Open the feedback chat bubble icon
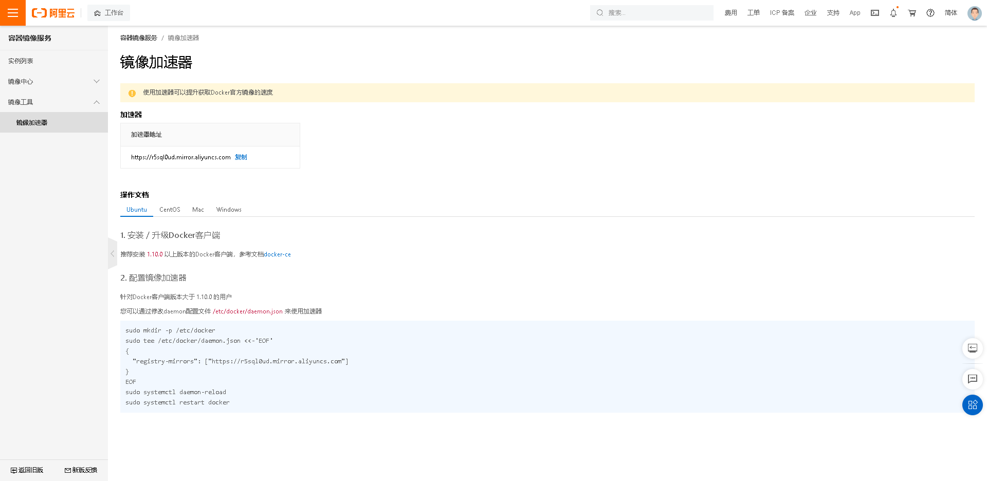 [x=972, y=379]
